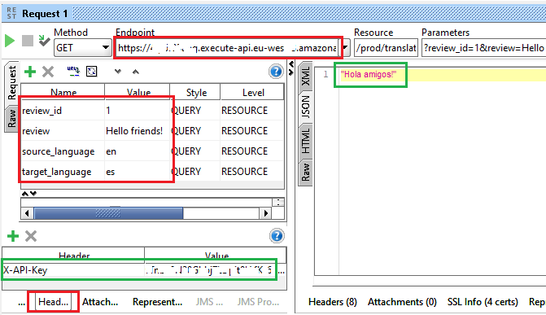Viewport: 546px width, 315px height.
Task: Select the Head... tab at bottom
Action: coord(53,302)
